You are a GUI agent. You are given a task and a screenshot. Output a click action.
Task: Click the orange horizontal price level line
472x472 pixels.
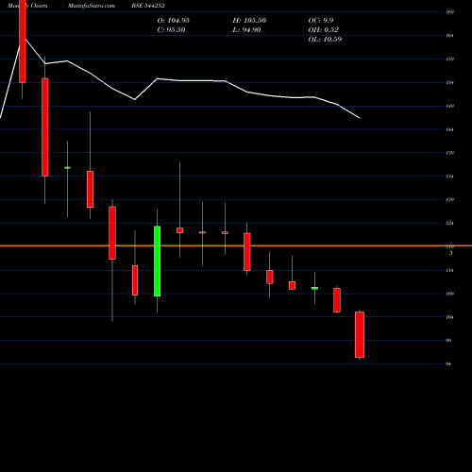click(236, 245)
